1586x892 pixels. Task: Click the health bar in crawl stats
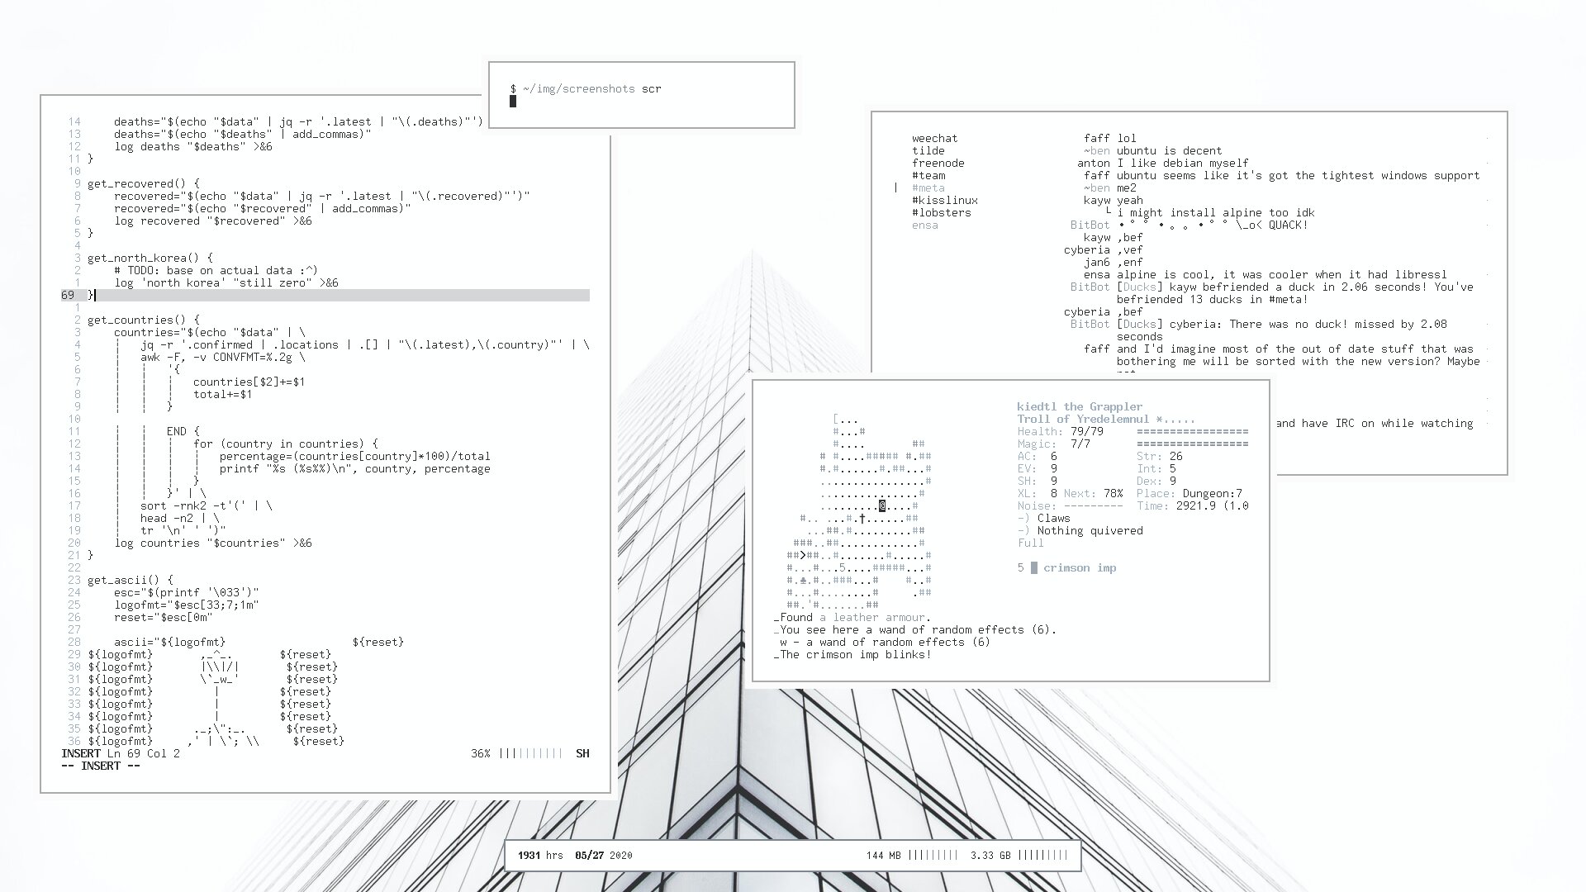click(x=1192, y=431)
